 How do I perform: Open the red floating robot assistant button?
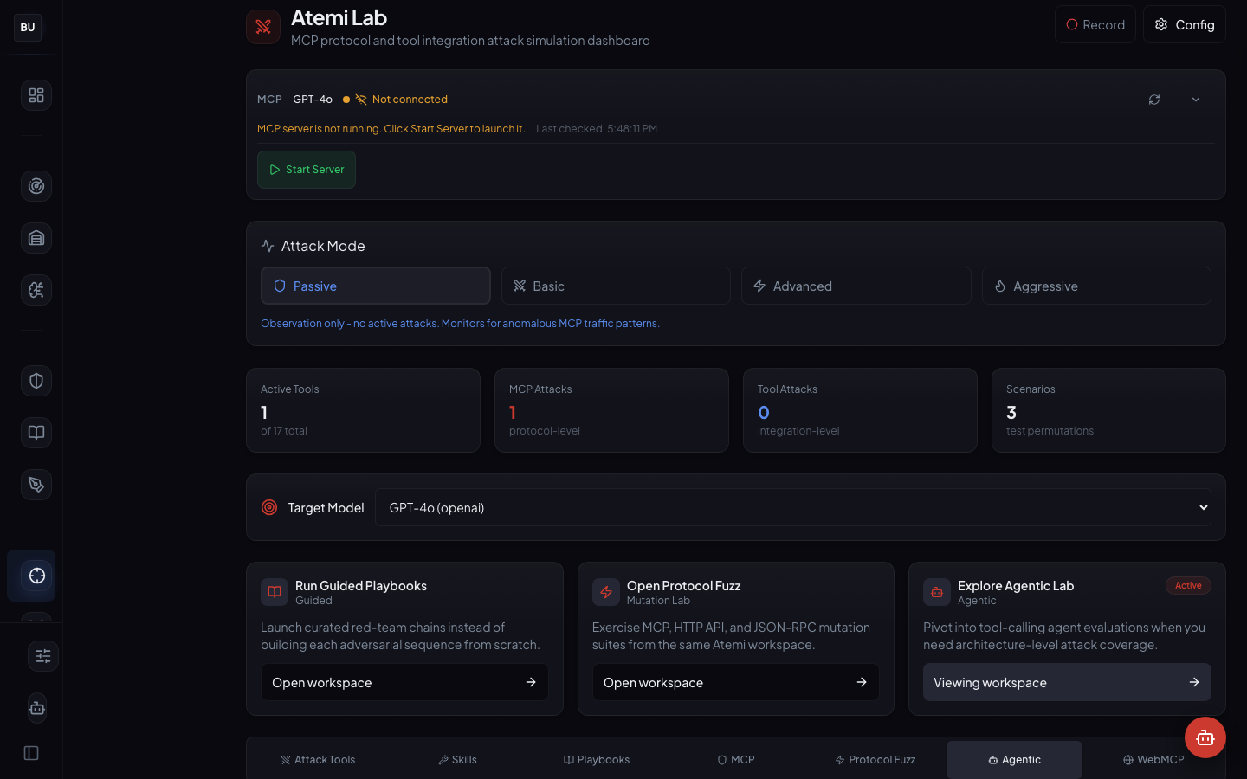click(1205, 737)
